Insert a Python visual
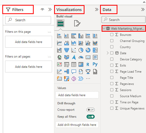This screenshot has height=133, width=146. 95,64
